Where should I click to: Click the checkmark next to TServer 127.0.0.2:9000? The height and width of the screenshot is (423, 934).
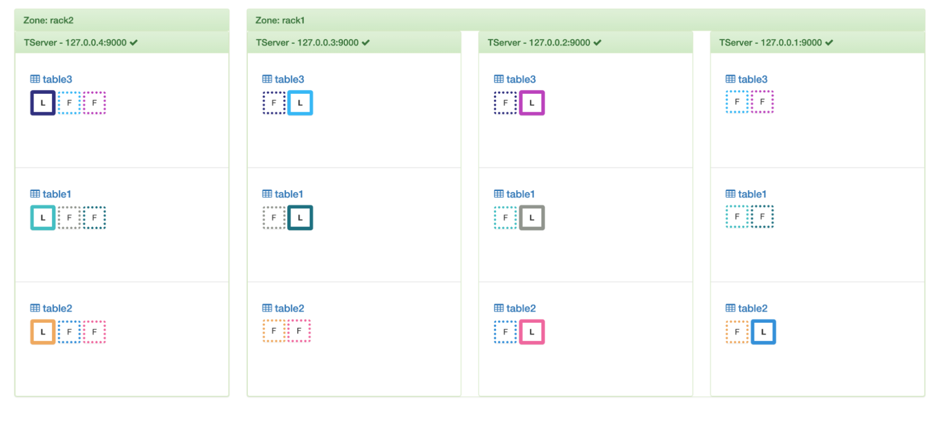[x=598, y=43]
